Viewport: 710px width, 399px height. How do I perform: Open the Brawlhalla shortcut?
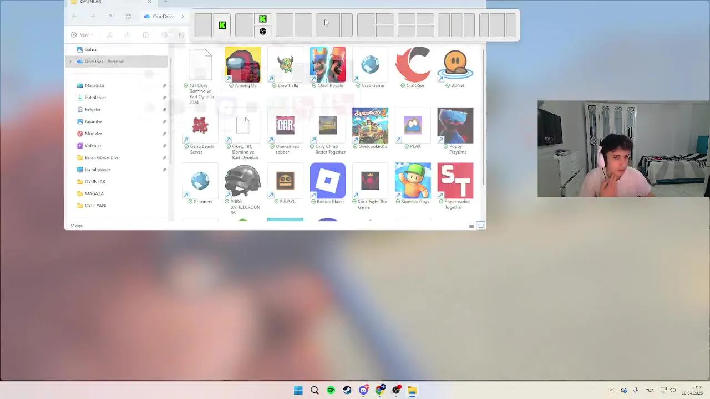[285, 68]
